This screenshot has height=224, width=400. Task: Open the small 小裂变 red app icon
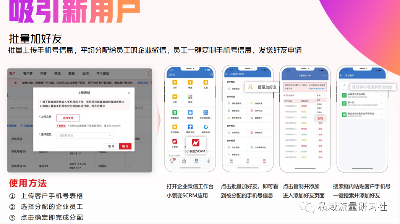(175, 141)
